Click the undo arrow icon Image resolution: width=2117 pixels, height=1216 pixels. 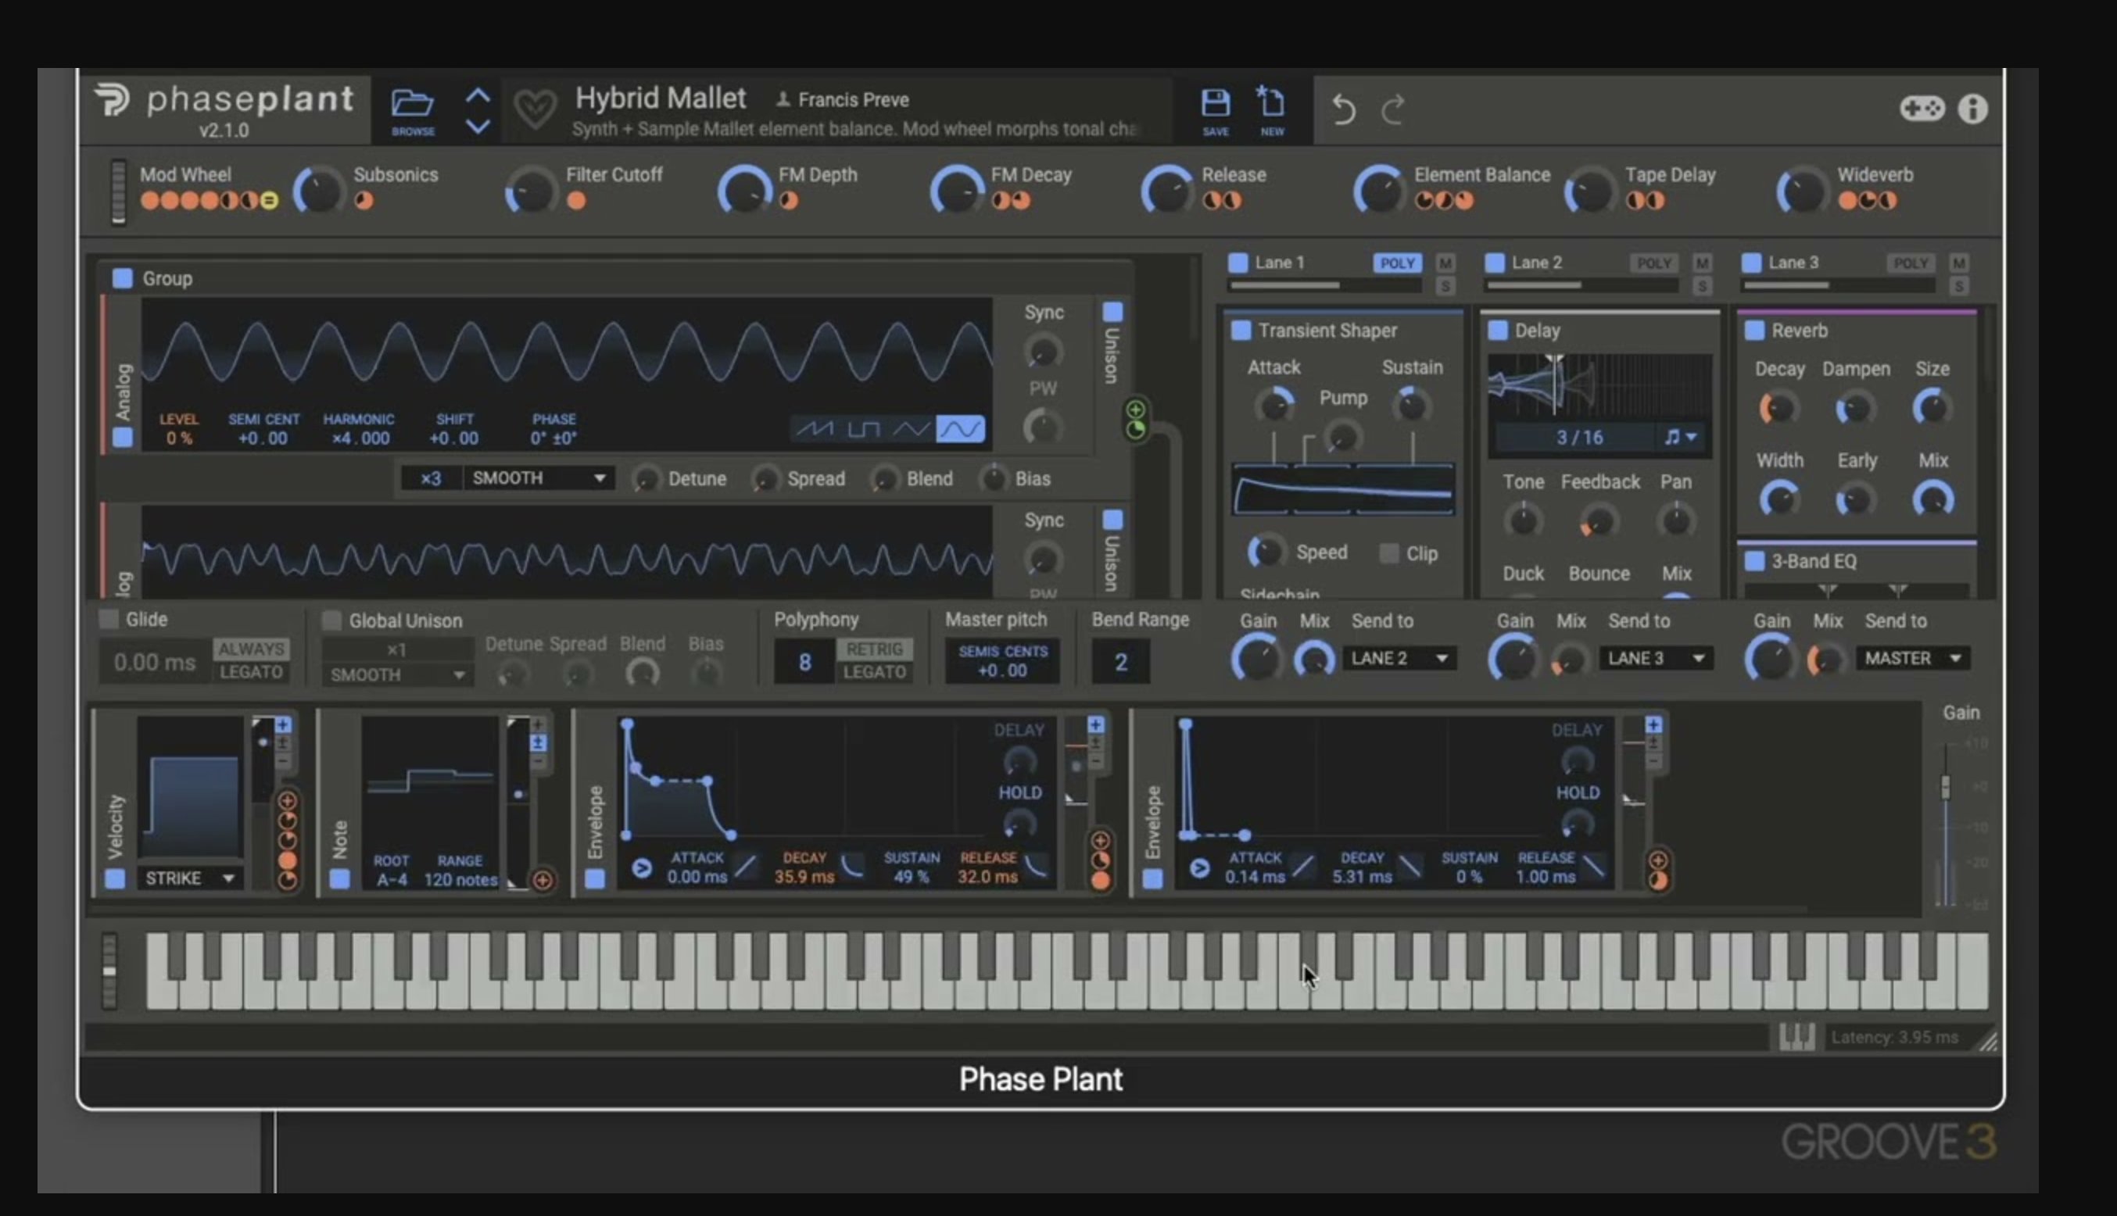1343,109
